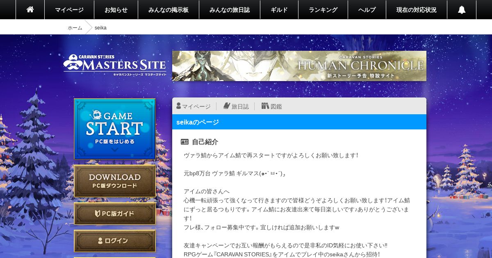Open the Human Chronicle banner
This screenshot has width=492, height=258.
(x=299, y=66)
